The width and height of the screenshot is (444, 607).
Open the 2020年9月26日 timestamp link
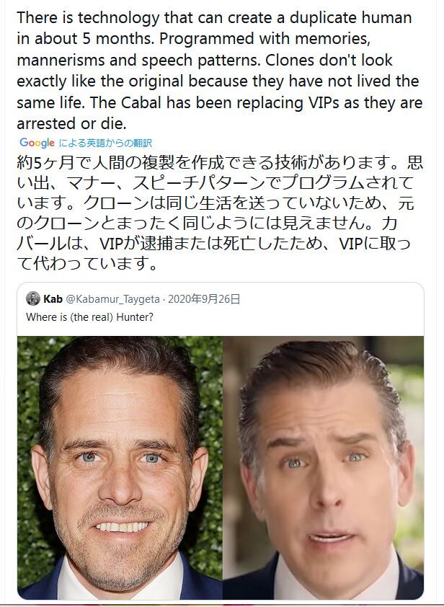(x=204, y=299)
